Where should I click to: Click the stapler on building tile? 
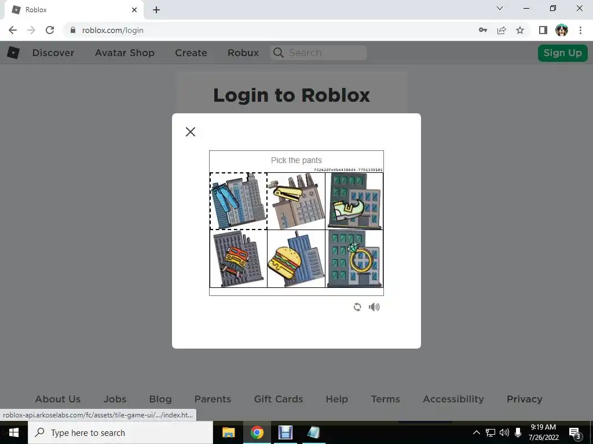click(x=296, y=201)
